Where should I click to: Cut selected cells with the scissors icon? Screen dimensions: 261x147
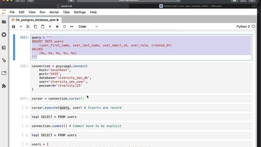28,27
